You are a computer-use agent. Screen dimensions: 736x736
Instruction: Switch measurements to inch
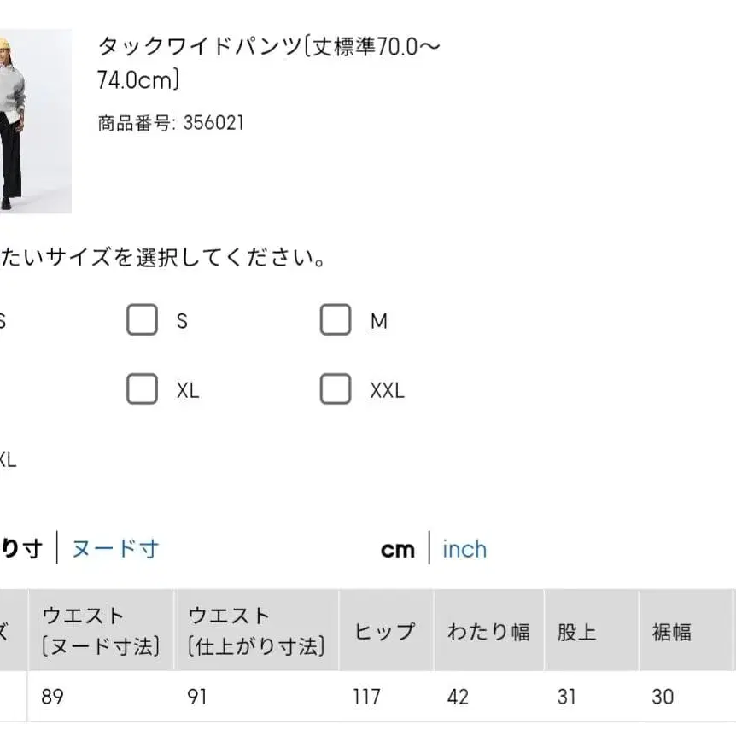pos(464,549)
